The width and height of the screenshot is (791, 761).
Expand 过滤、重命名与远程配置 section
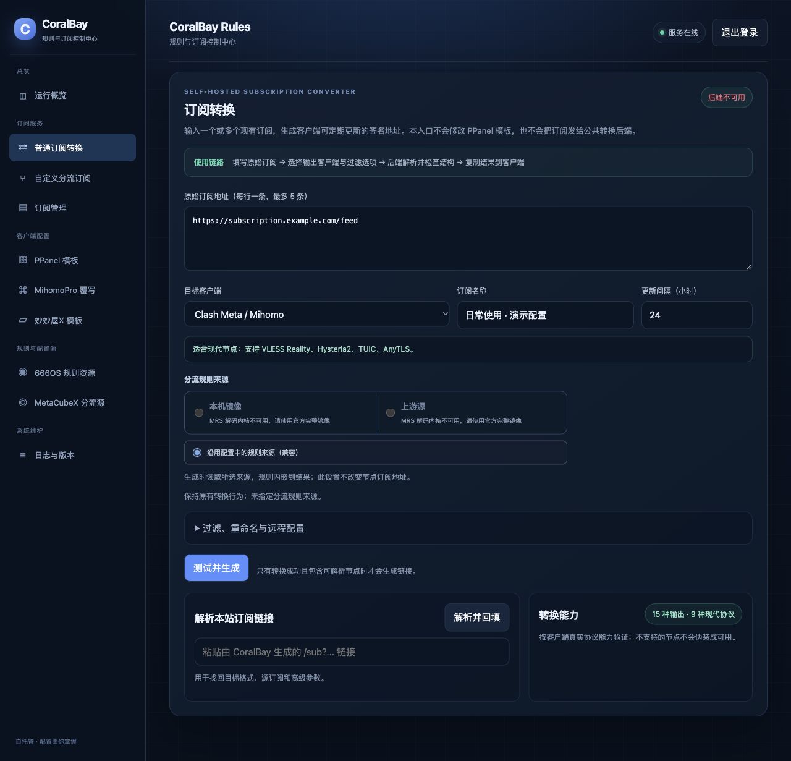click(468, 529)
